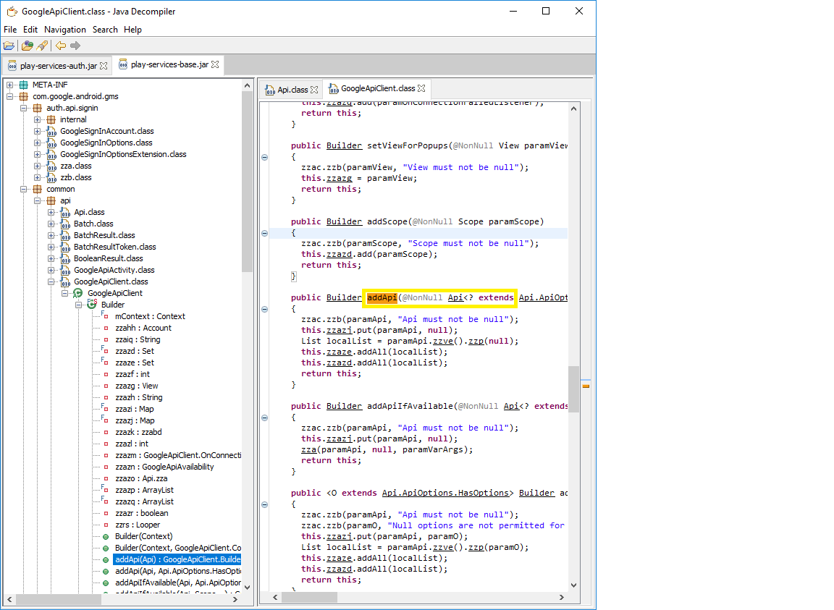The image size is (834, 610).
Task: Click the Search pencil toolbar icon
Action: (x=42, y=46)
